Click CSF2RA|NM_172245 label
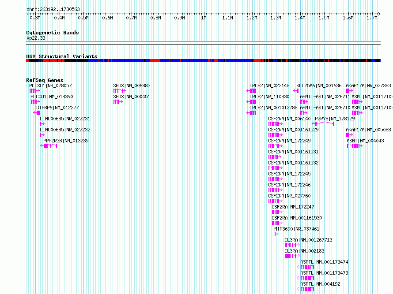The height and width of the screenshot is (294, 393). pos(289,174)
